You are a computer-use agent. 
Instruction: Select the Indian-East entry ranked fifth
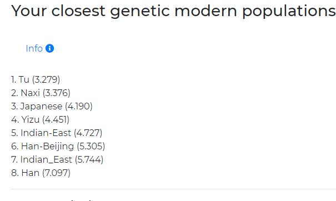pyautogui.click(x=57, y=133)
